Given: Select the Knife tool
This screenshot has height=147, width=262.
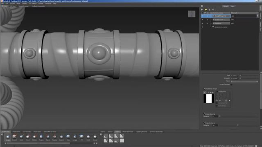Looking at the screenshot, I should click(x=88, y=137).
